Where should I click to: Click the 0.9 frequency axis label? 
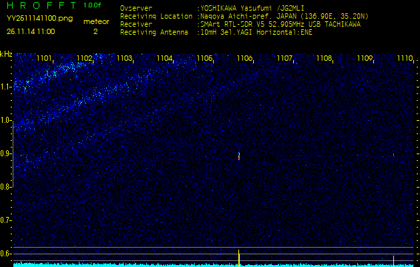pos(6,154)
